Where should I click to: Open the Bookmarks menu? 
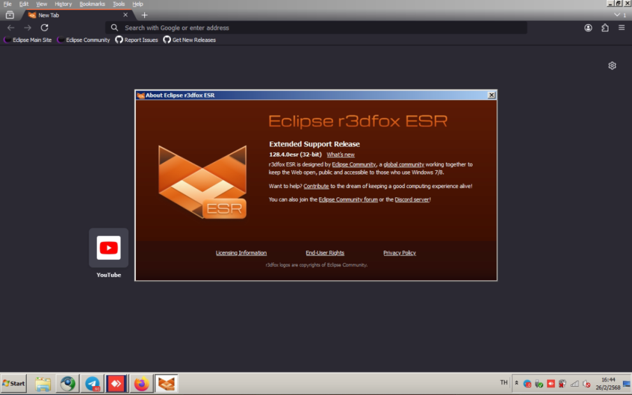(x=92, y=4)
